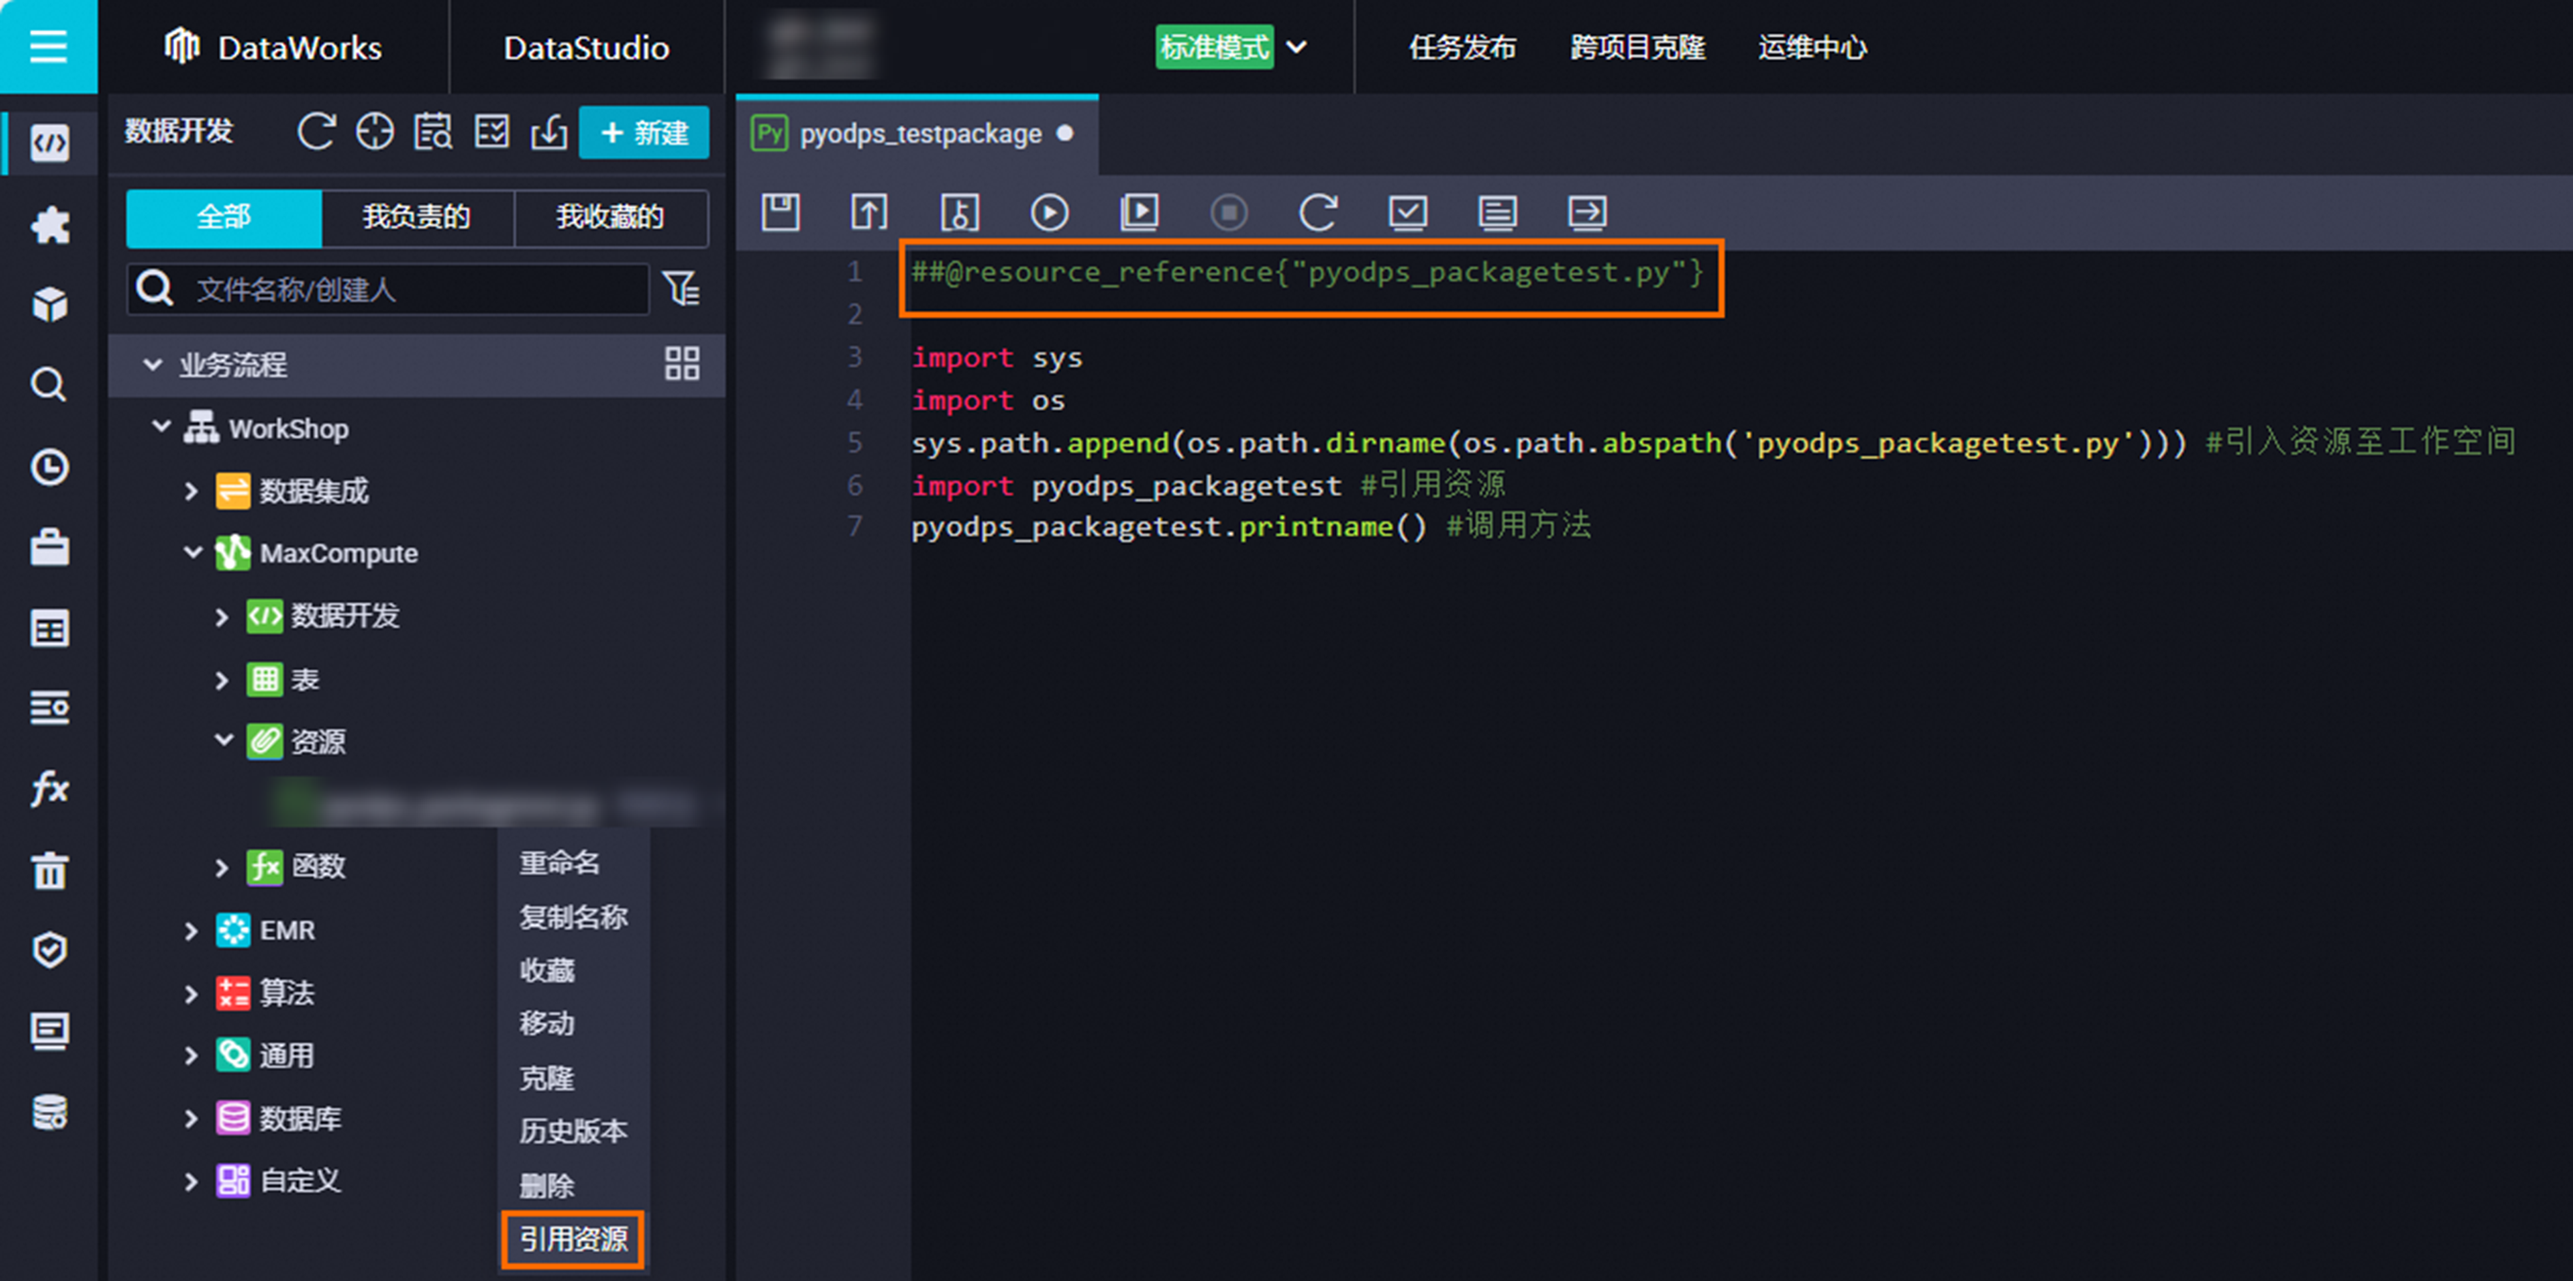Collapse the 业务流程 section
Viewport: 2573px width, 1281px height.
[153, 365]
